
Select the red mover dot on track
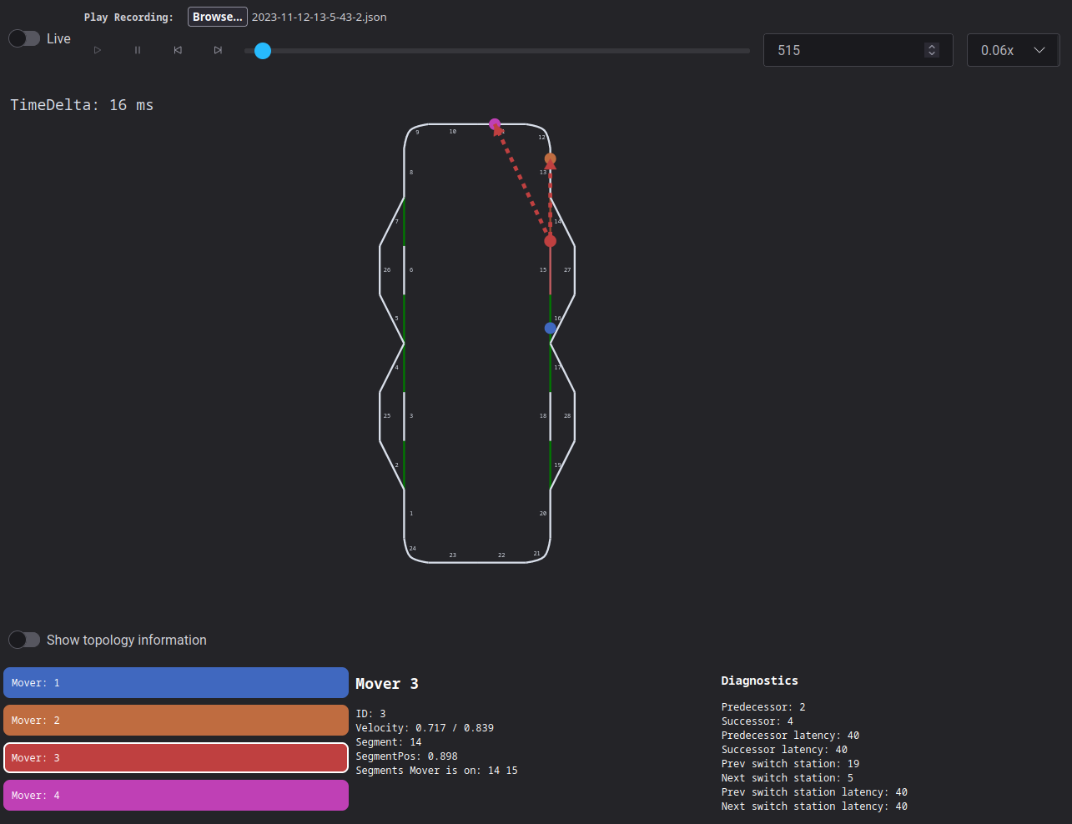click(x=550, y=241)
